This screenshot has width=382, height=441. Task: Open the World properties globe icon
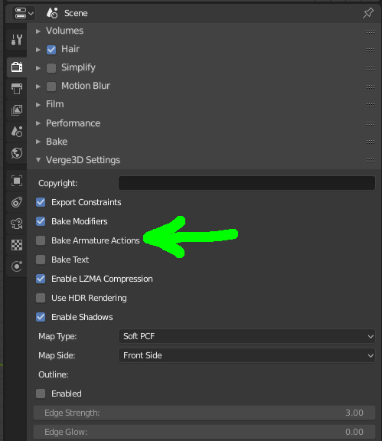coord(17,153)
